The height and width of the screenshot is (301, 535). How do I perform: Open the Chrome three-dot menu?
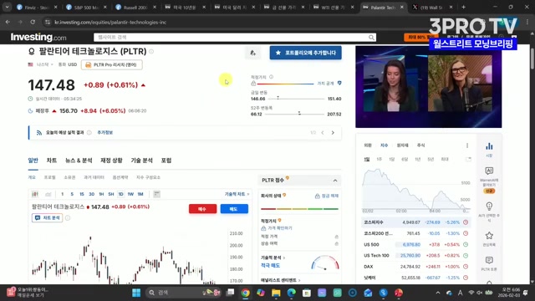(x=527, y=22)
